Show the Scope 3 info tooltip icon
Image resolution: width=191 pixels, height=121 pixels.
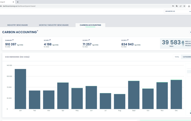(128, 40)
